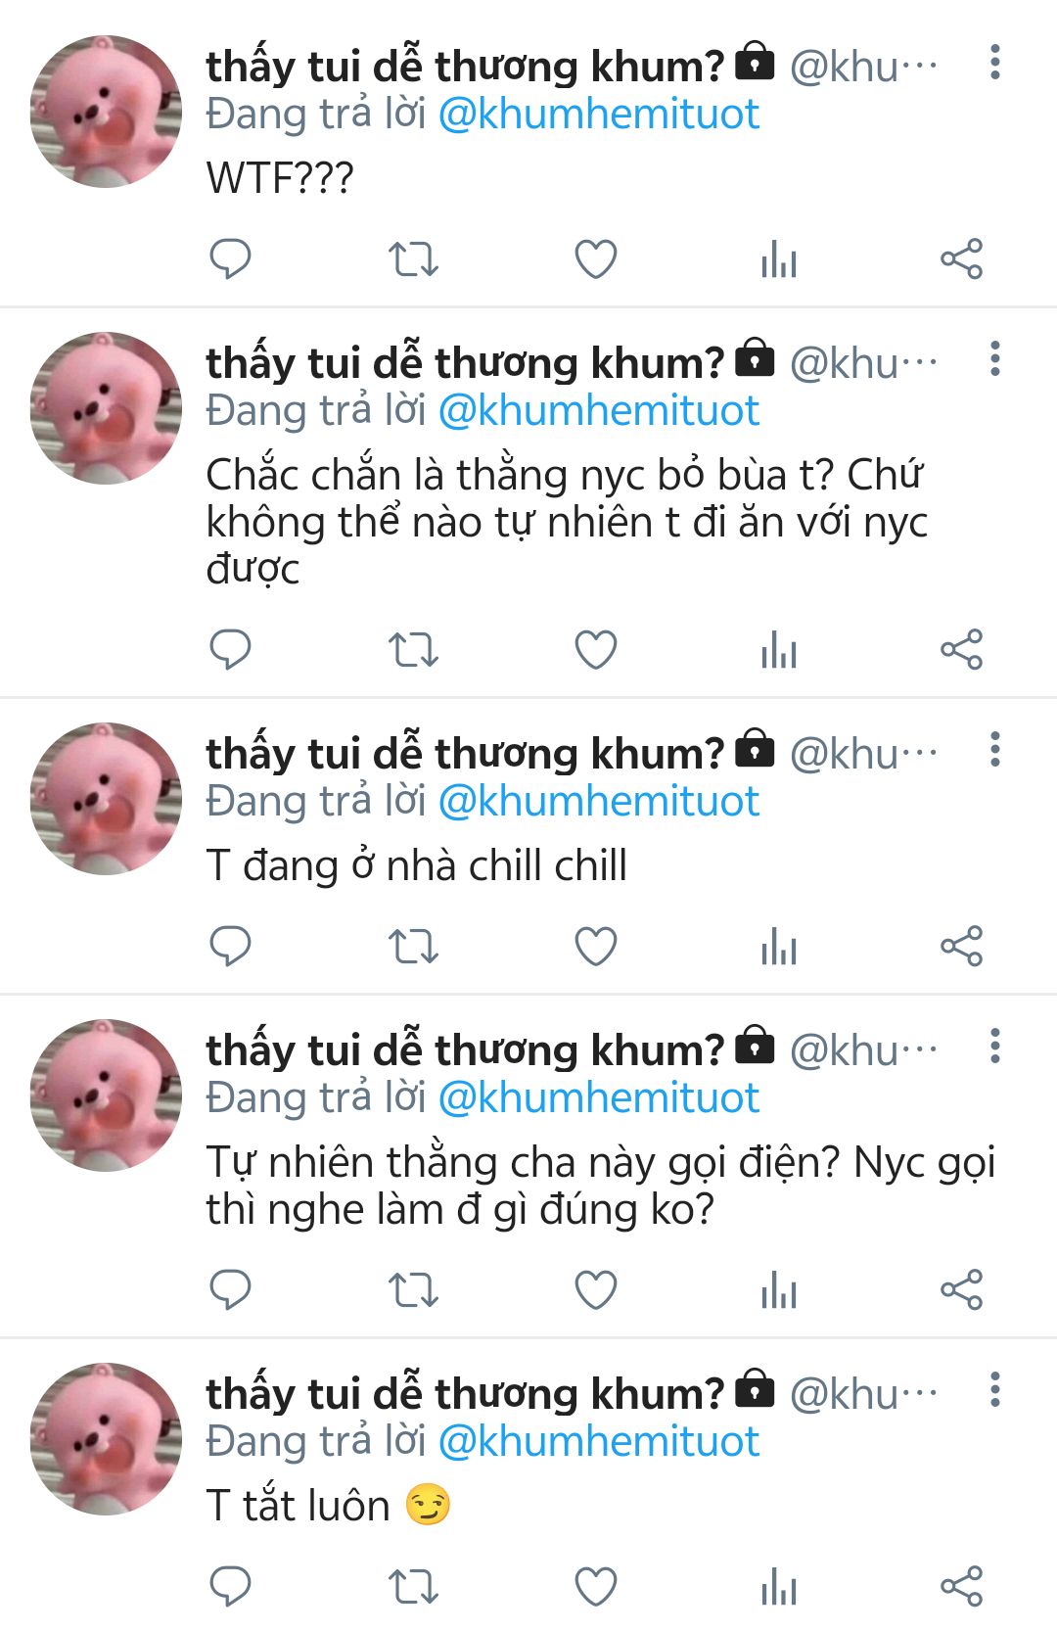
Task: Like the "T đang ở nhà chill chill" tweet
Action: coord(595,947)
